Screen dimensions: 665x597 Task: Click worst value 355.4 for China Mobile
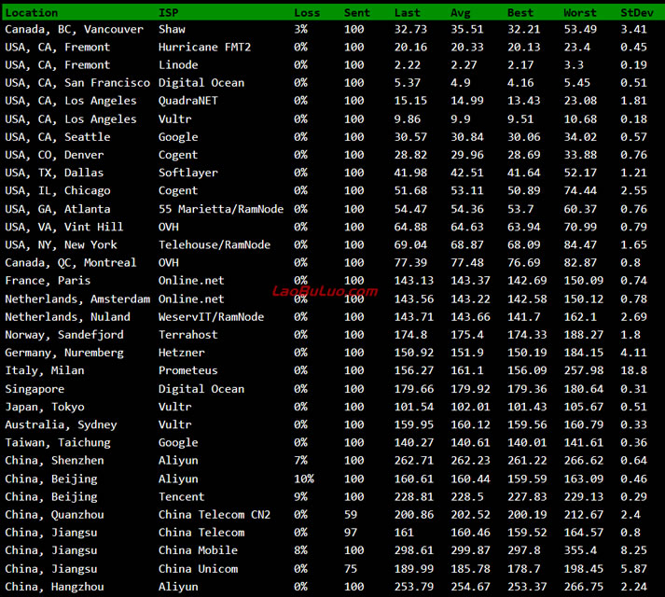pos(580,550)
